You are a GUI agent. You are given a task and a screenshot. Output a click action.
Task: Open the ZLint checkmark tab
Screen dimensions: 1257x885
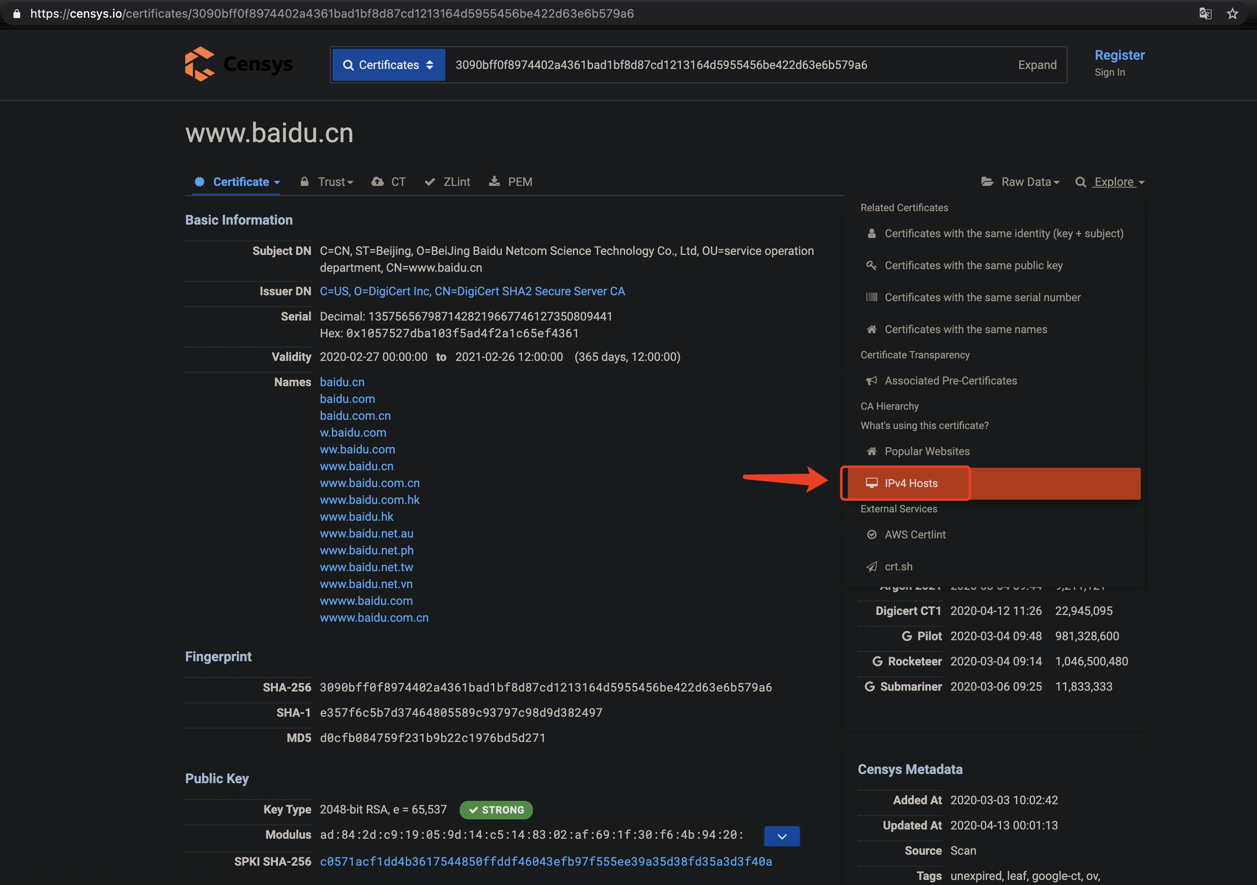(448, 182)
